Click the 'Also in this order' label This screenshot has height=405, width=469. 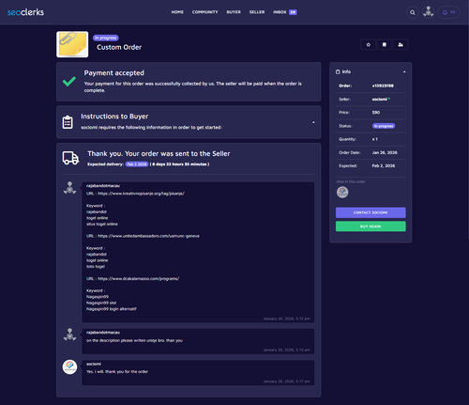(x=351, y=181)
